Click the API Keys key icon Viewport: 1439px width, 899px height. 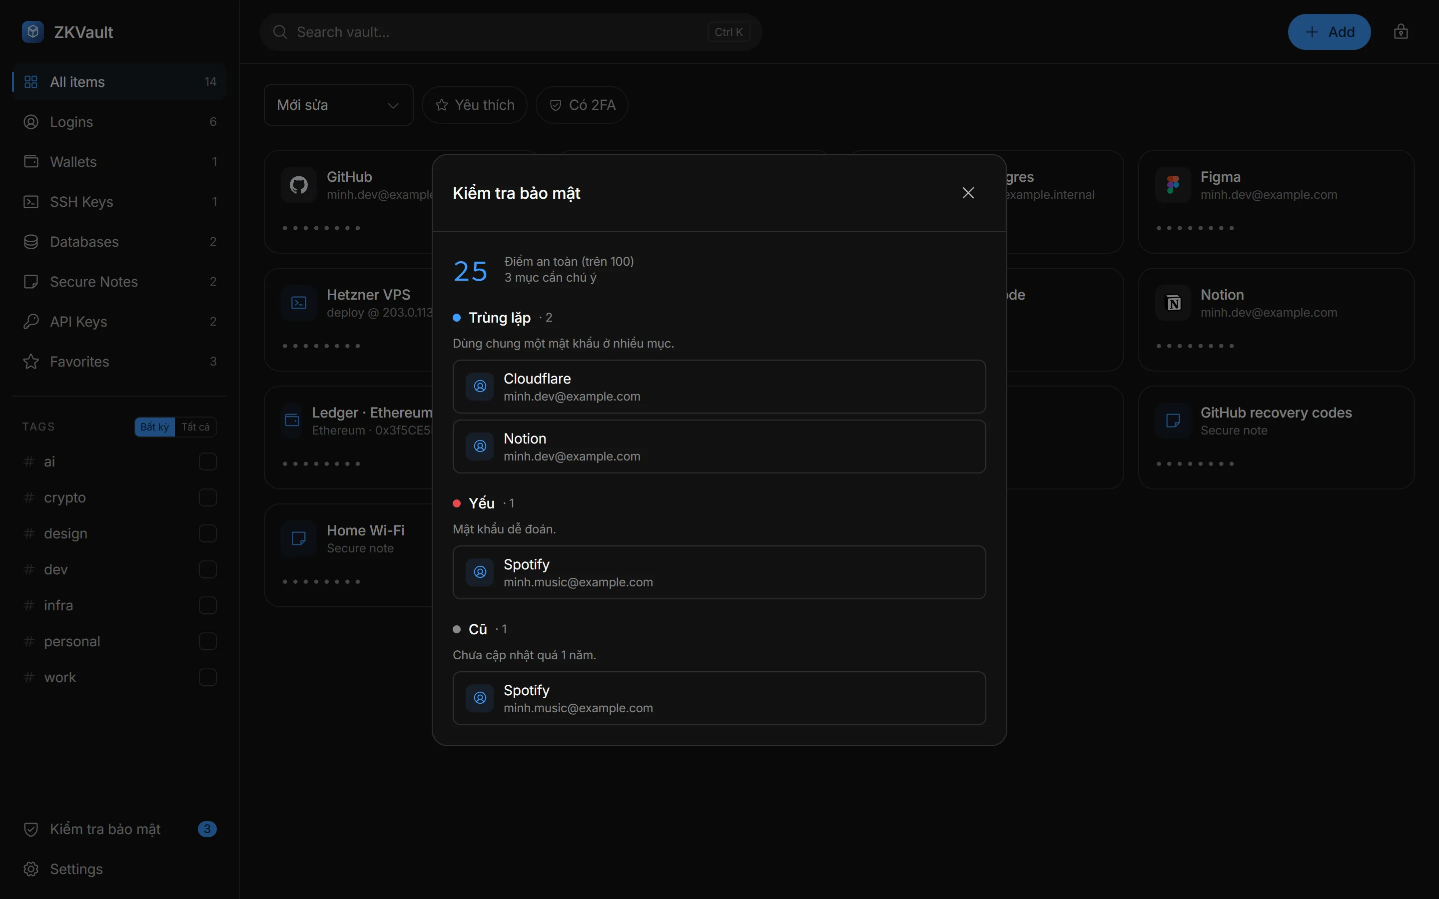coord(31,322)
